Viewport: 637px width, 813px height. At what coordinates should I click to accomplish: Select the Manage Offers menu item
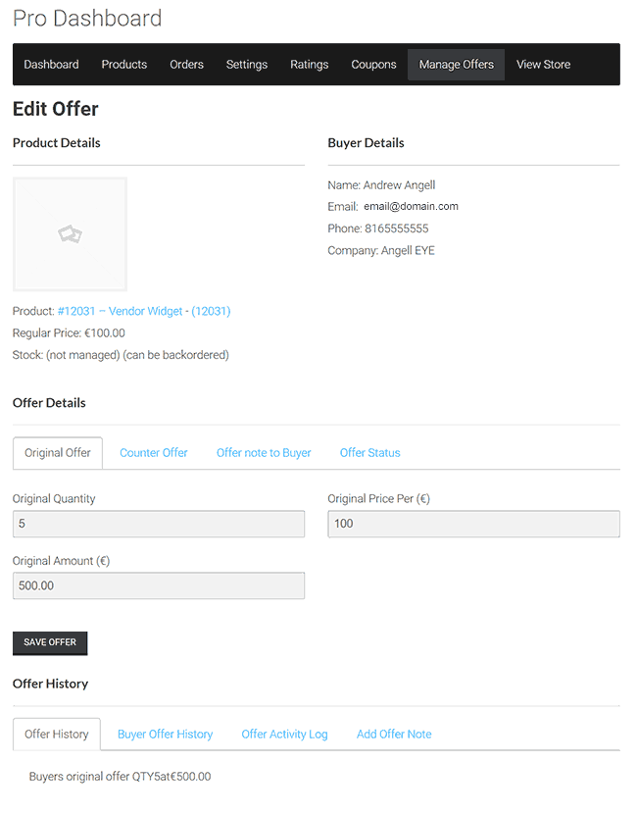456,65
